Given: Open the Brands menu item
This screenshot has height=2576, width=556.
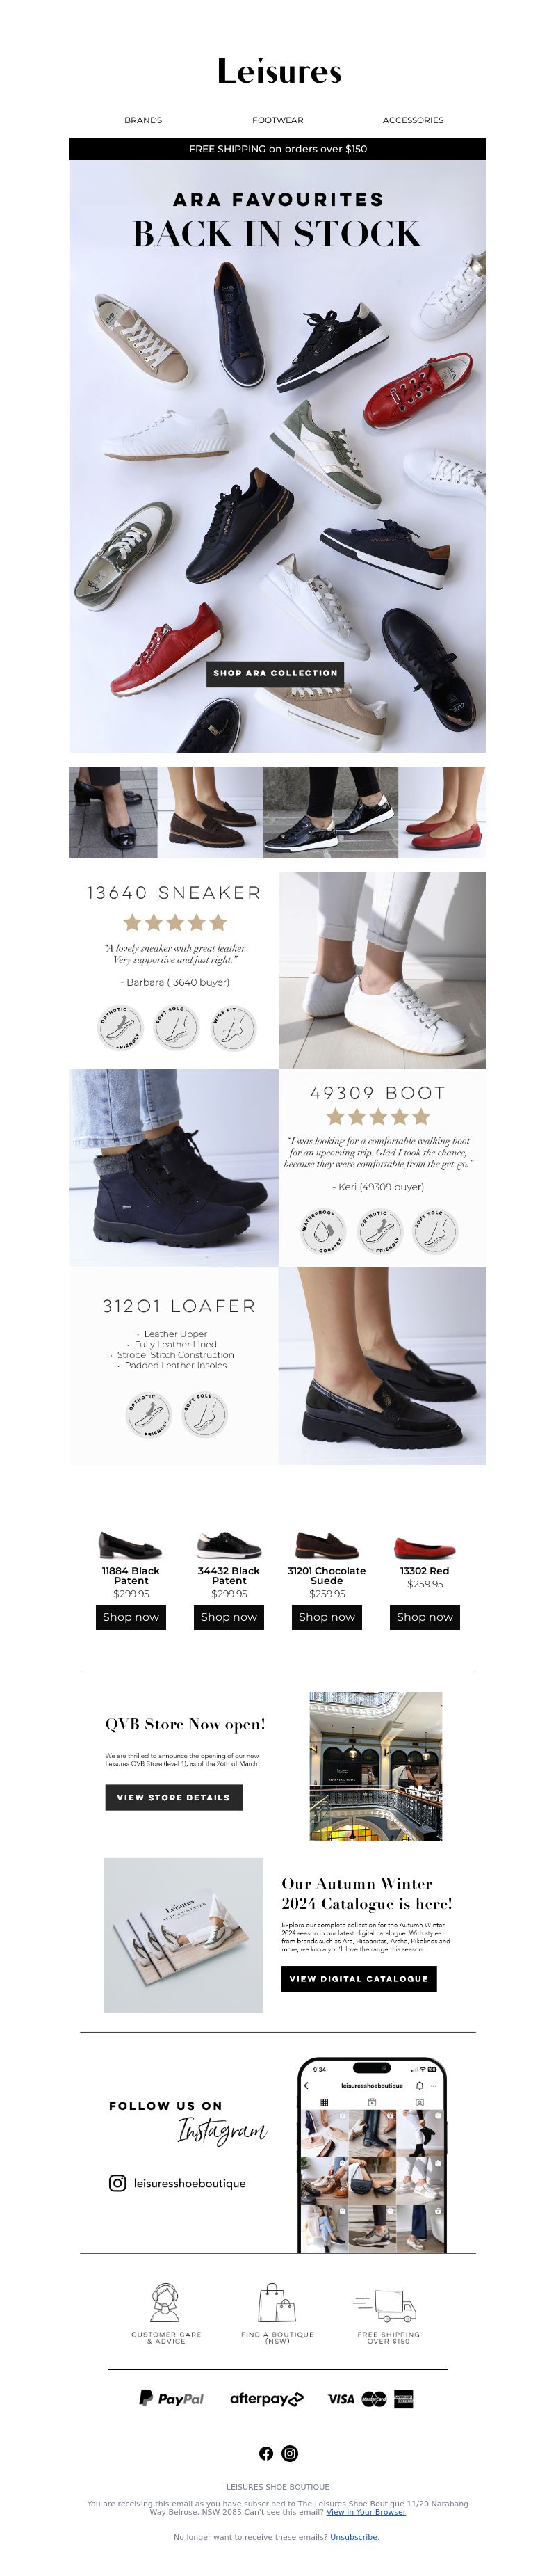Looking at the screenshot, I should (x=142, y=120).
